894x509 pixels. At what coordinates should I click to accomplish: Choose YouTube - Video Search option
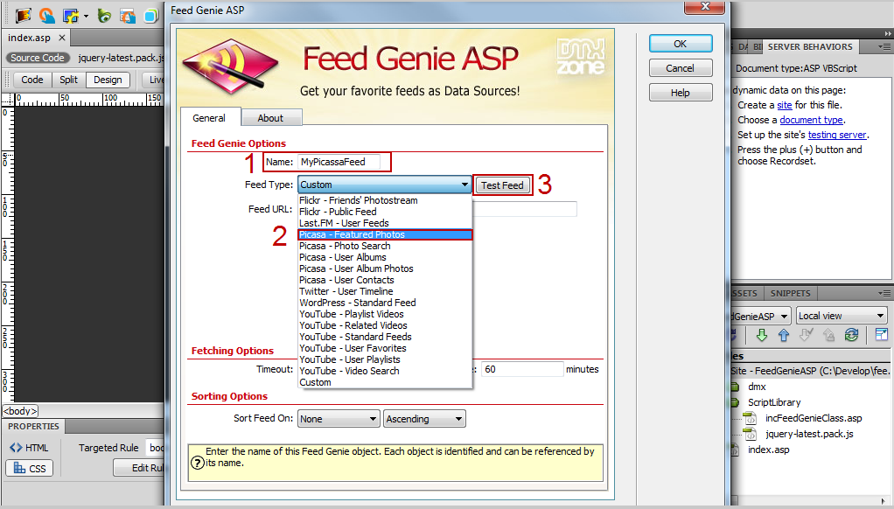[385, 371]
